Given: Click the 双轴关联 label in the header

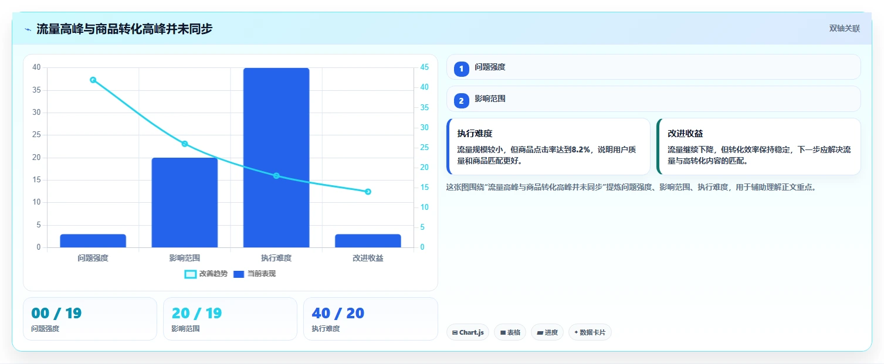Looking at the screenshot, I should pyautogui.click(x=845, y=29).
